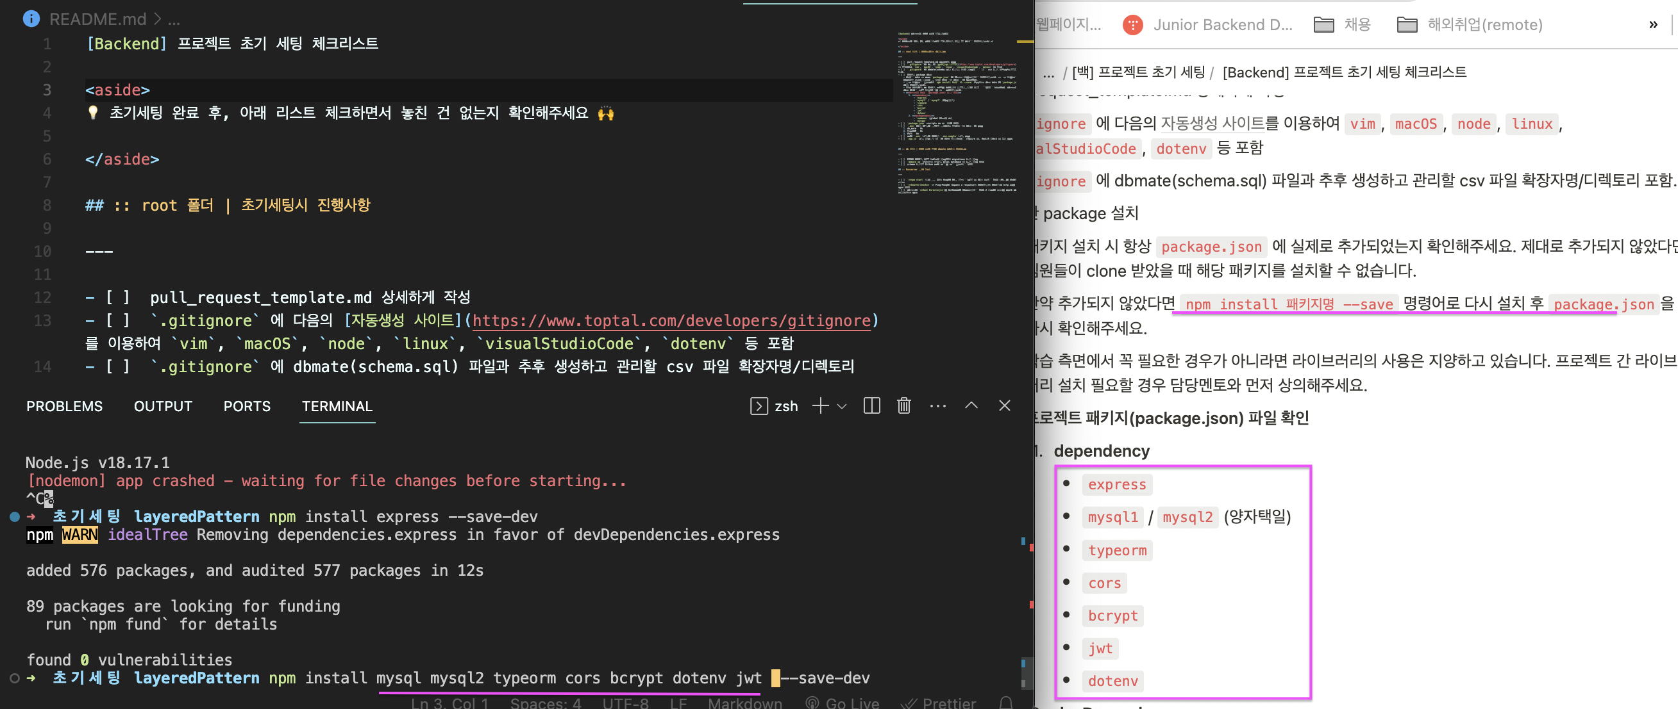Create new terminal with plus icon
Viewport: 1678px width, 709px height.
(820, 406)
